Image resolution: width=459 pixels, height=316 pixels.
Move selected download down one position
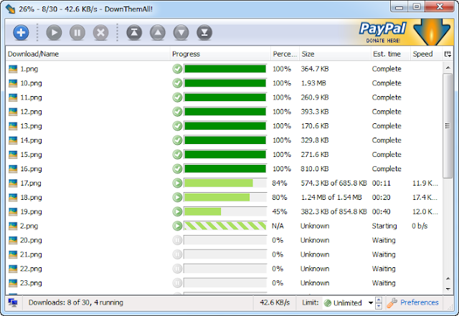point(181,32)
